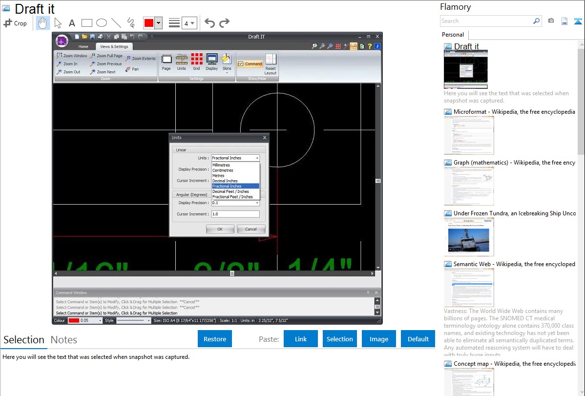
Task: Click the Flamory Search input field
Action: point(486,21)
